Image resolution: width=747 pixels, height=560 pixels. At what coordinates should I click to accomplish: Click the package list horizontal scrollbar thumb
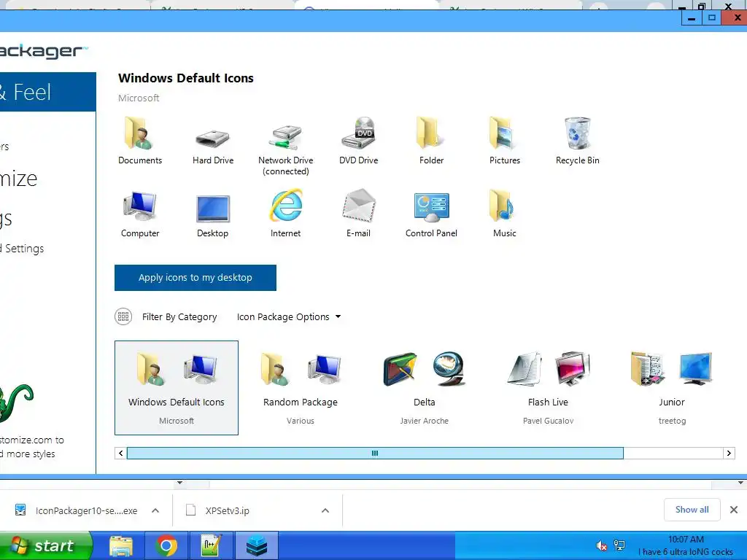point(375,454)
